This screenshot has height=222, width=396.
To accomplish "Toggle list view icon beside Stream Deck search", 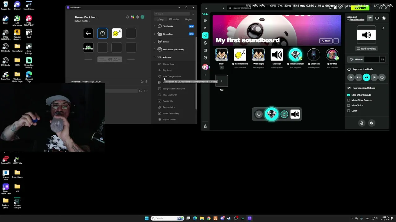I will 193,14.
